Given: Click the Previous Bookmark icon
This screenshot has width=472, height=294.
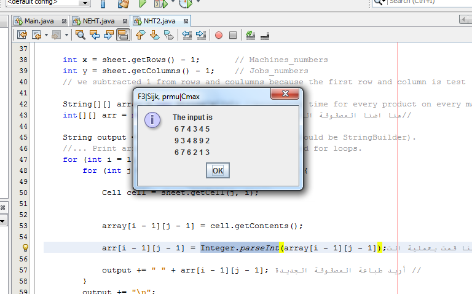Looking at the screenshot, I should click(140, 35).
